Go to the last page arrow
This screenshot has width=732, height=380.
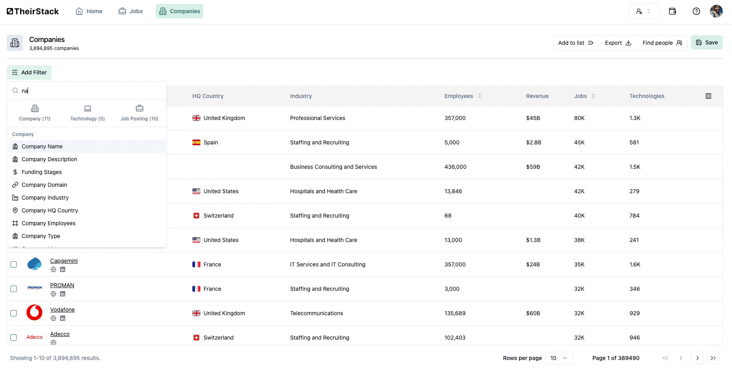[x=713, y=358]
